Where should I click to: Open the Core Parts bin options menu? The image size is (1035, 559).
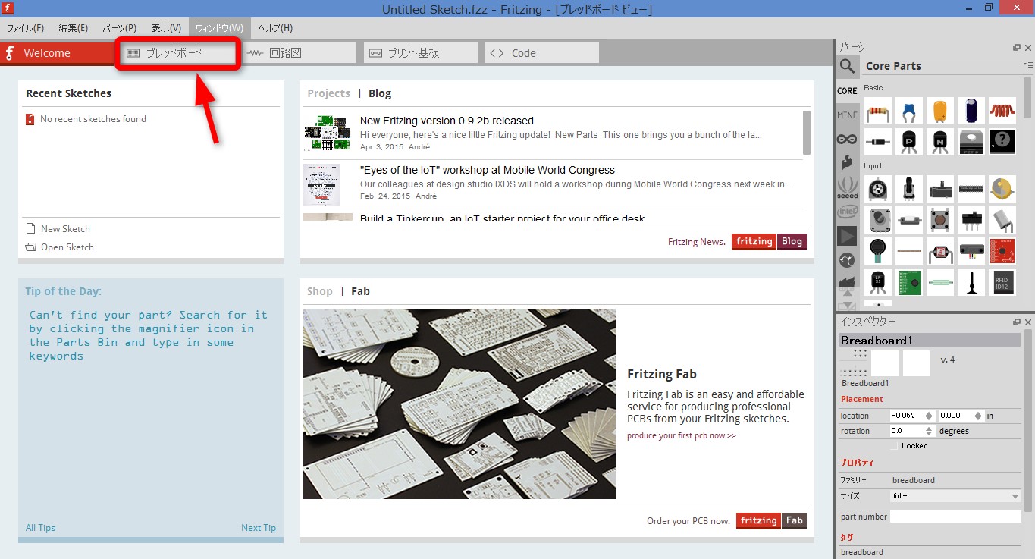click(x=1027, y=65)
